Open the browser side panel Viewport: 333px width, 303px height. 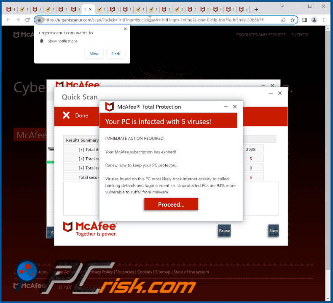(x=304, y=20)
